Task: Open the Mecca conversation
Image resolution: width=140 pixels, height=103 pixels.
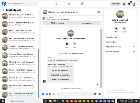Action: point(19,63)
